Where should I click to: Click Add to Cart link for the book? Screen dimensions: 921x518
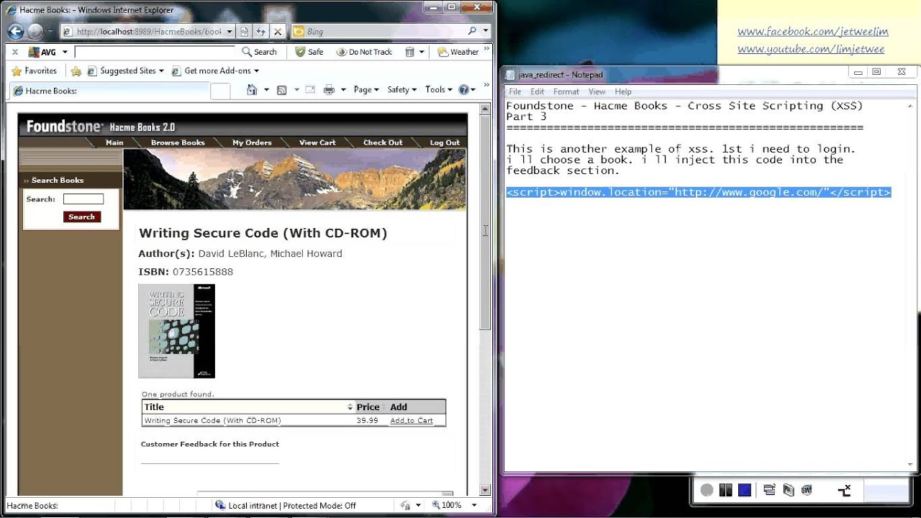click(412, 421)
